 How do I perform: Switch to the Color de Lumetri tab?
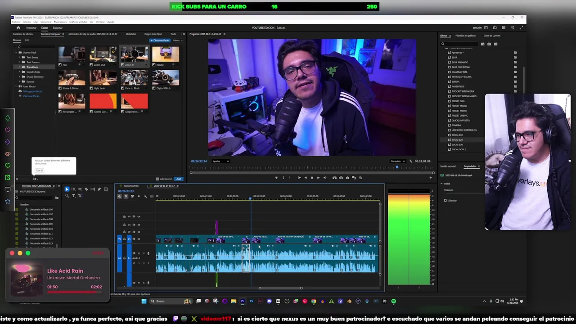point(492,36)
